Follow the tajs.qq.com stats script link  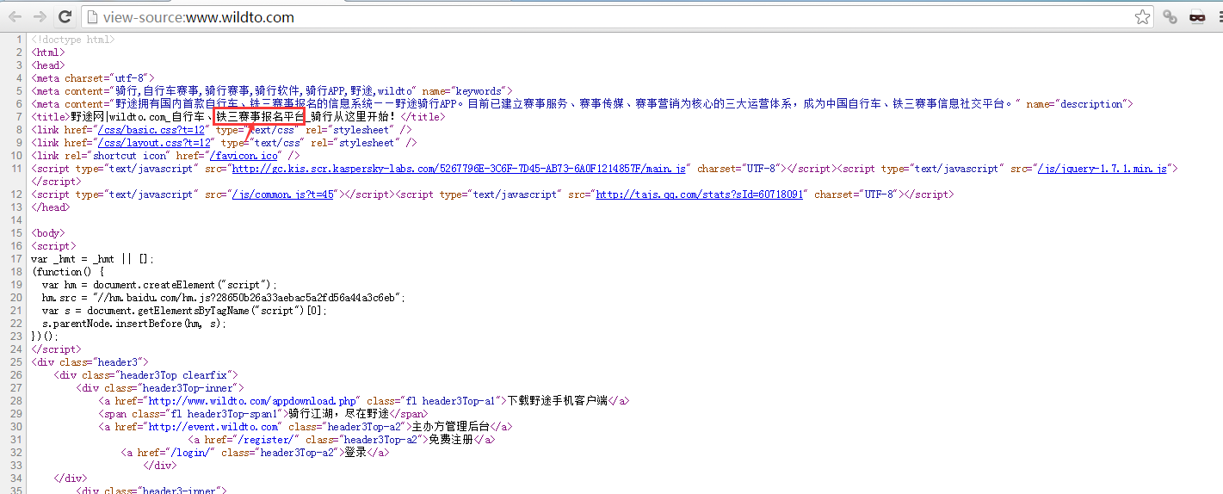(699, 195)
